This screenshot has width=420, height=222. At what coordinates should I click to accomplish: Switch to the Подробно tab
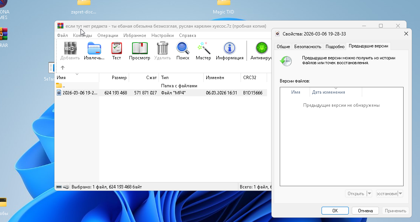(335, 47)
